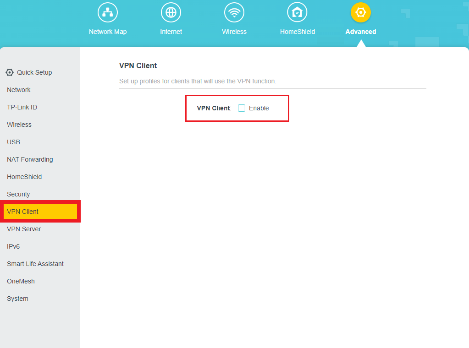Click the Network Map icon
Viewport: 469px width, 348px height.
point(108,12)
